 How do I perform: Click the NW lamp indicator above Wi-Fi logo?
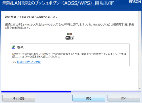(70, 34)
